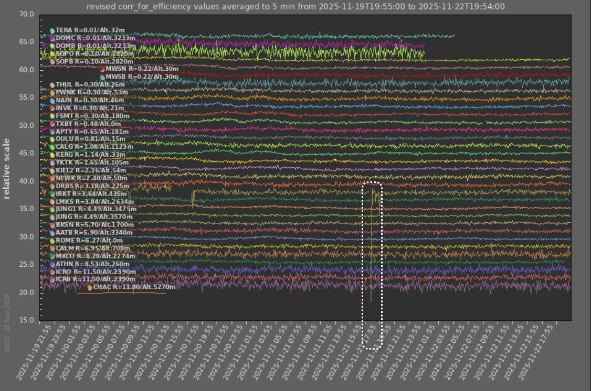
Task: Select the teal MWSB station marker
Action: point(102,77)
